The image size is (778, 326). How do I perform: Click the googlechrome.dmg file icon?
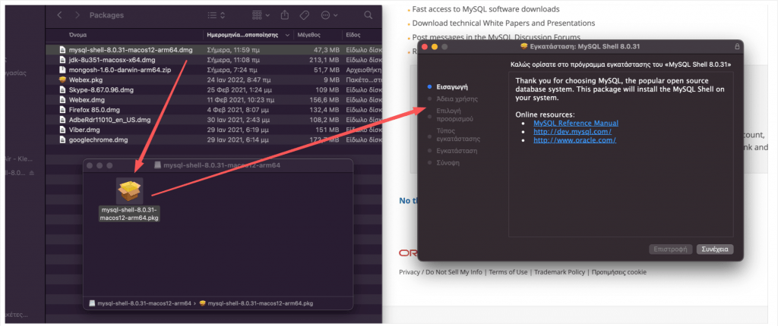coord(62,139)
